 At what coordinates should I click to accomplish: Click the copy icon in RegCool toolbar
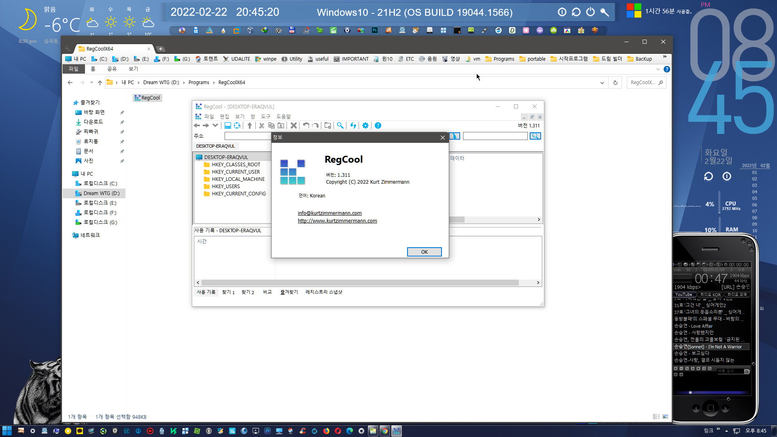pos(272,125)
